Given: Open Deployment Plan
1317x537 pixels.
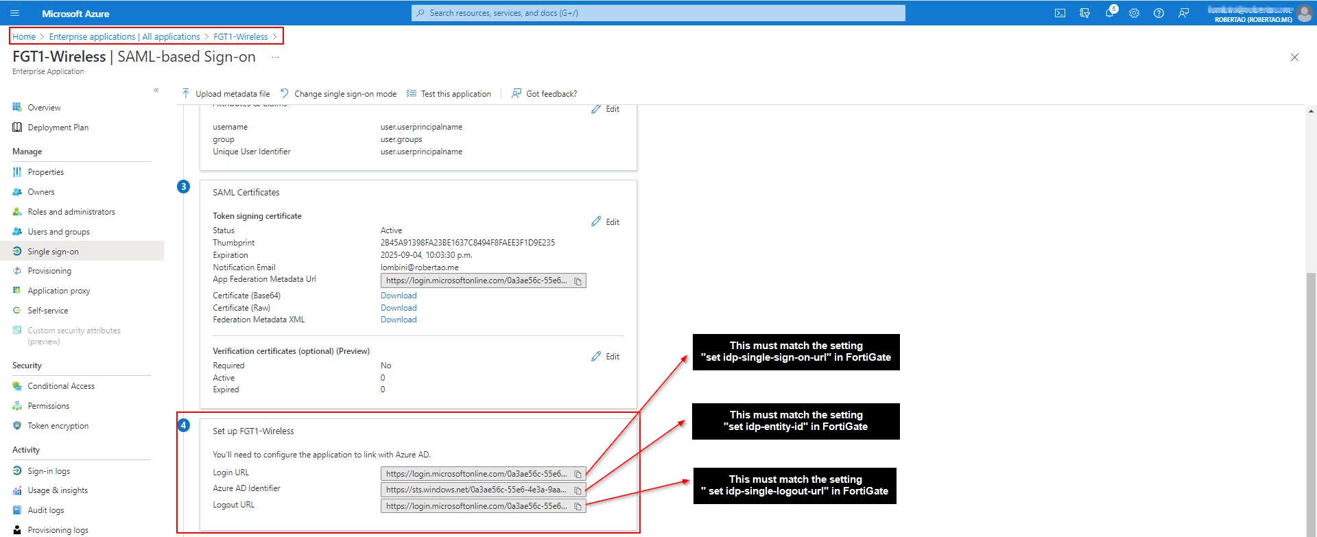Looking at the screenshot, I should click(x=58, y=128).
